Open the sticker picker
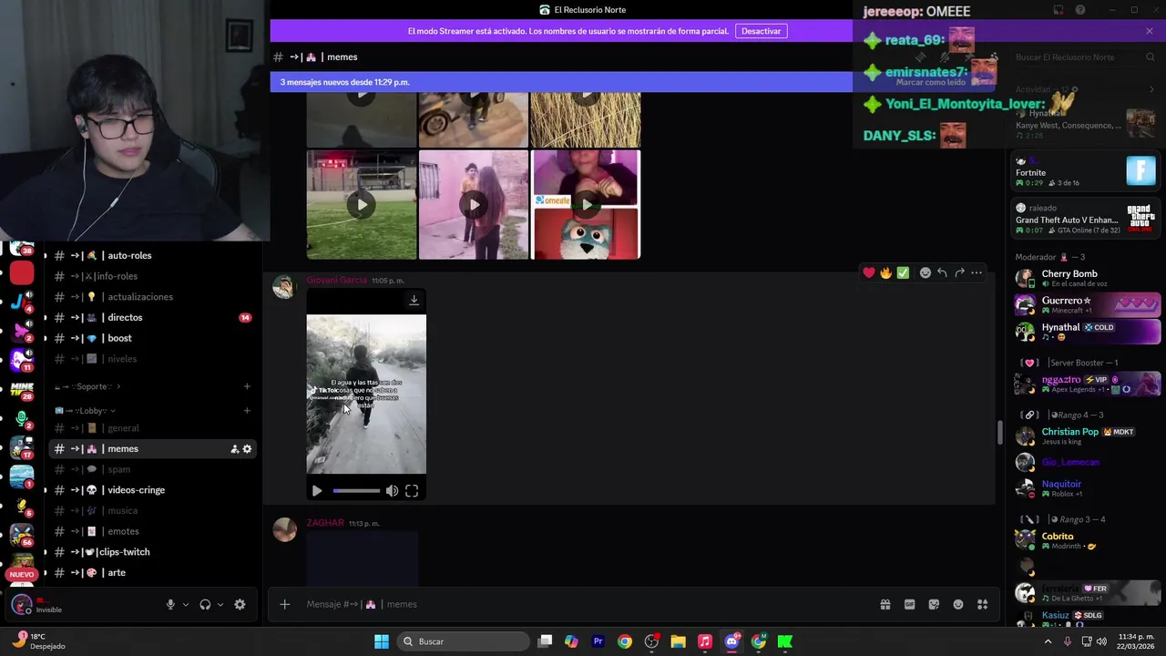This screenshot has width=1166, height=656. (934, 604)
